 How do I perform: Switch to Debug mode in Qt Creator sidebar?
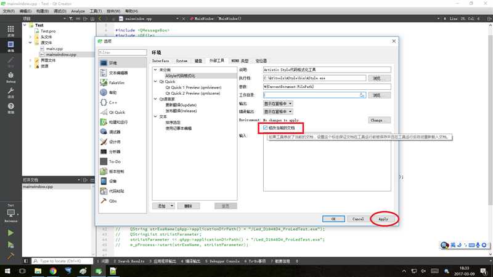coord(10,78)
